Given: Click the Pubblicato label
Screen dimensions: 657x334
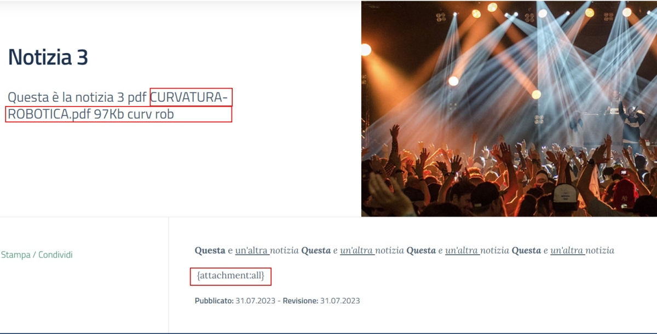Looking at the screenshot, I should click(x=214, y=301).
